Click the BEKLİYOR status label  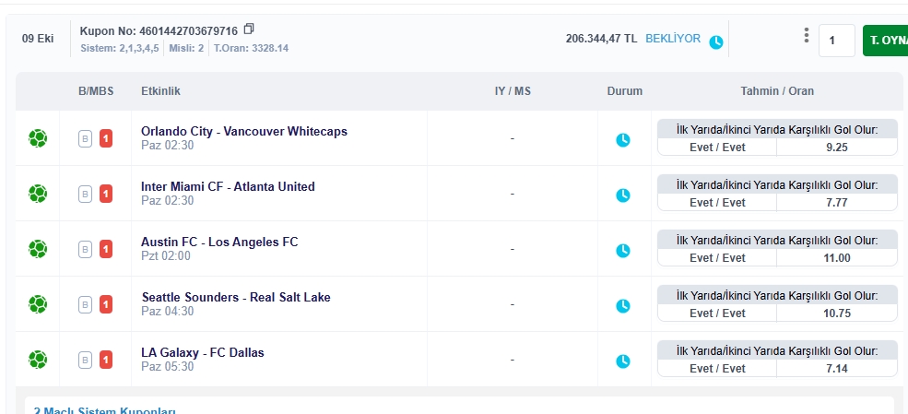point(672,40)
